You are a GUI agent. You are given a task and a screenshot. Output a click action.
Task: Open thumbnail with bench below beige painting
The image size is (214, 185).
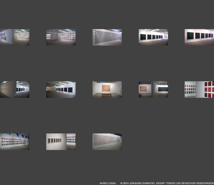pos(107,90)
